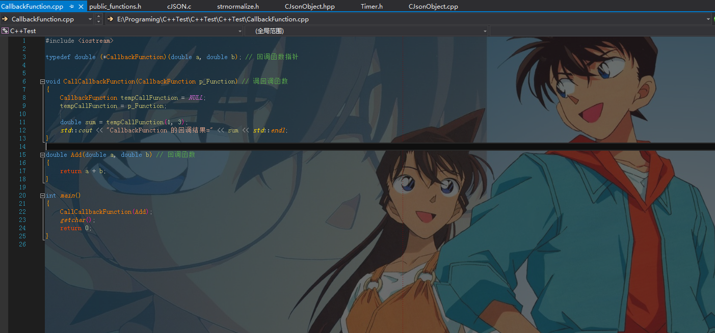The height and width of the screenshot is (333, 715).
Task: Switch to the Timer.h tab
Action: click(372, 7)
